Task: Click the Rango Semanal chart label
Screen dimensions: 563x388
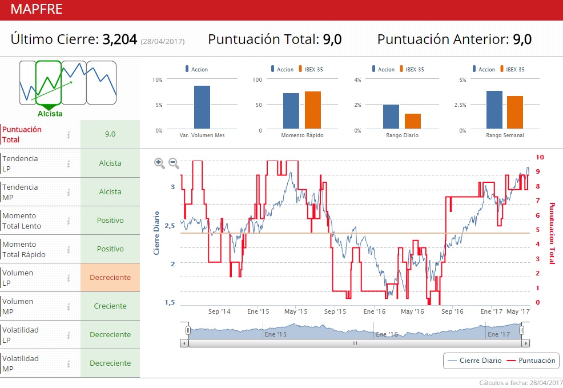Action: (x=505, y=135)
